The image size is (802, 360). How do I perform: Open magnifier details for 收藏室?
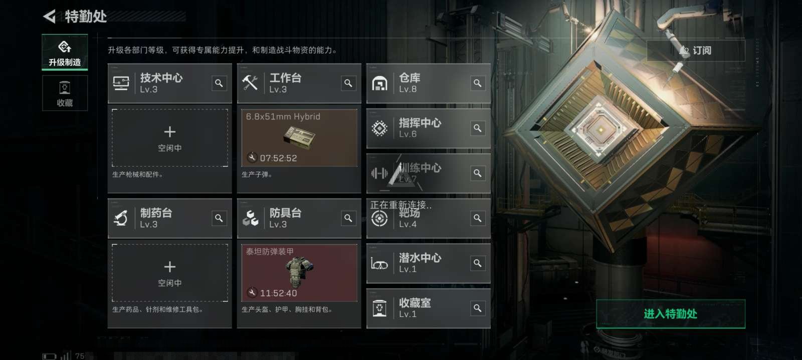point(478,308)
